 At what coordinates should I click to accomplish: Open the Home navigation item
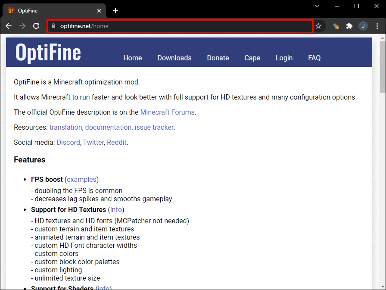(x=132, y=58)
